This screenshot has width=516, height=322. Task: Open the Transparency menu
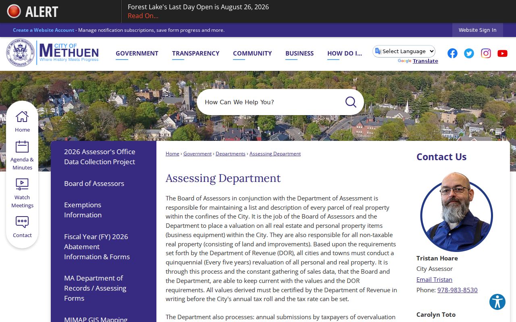pyautogui.click(x=196, y=53)
